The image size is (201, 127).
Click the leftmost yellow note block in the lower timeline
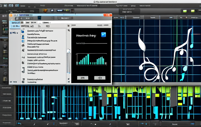pos(90,95)
